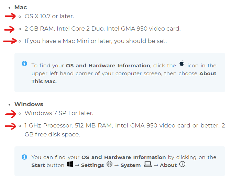Click the bold Settings word
The height and width of the screenshot is (179, 231).
[92, 165]
